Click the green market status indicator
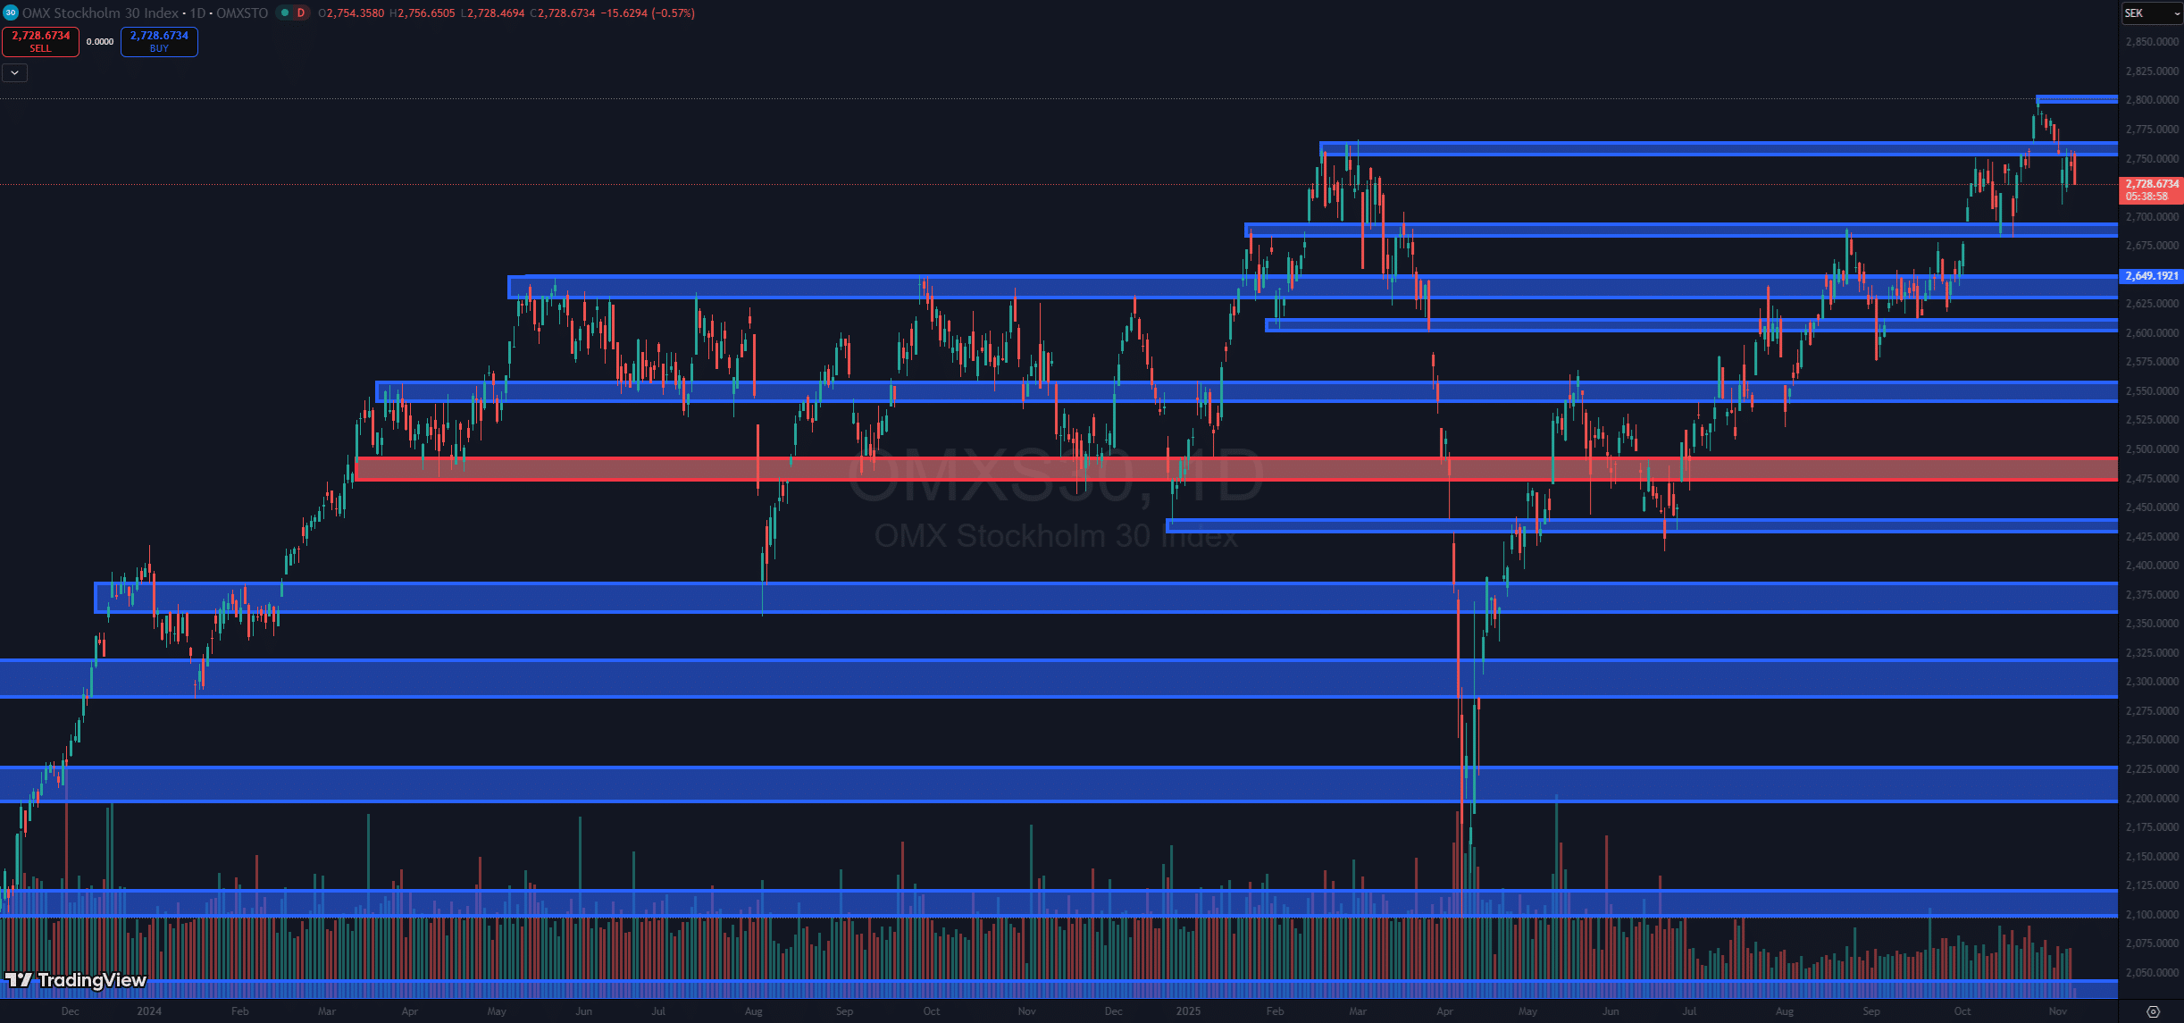Image resolution: width=2184 pixels, height=1023 pixels. [x=284, y=13]
